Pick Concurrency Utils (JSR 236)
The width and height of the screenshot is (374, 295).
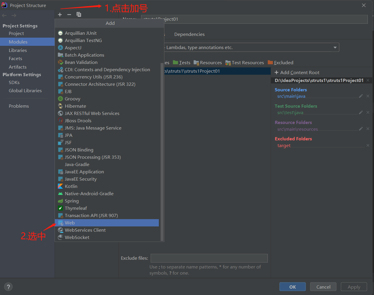(x=107, y=77)
